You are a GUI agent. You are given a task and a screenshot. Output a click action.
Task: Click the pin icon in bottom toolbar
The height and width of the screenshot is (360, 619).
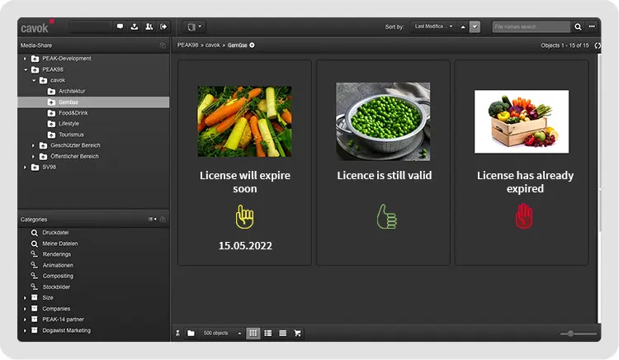(x=178, y=333)
